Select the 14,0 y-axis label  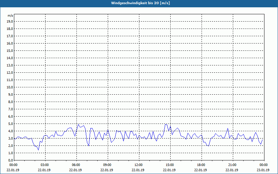[x=10, y=58]
